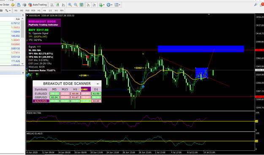
Task: Close the lower left Navigator panel
Action: [x=23, y=73]
